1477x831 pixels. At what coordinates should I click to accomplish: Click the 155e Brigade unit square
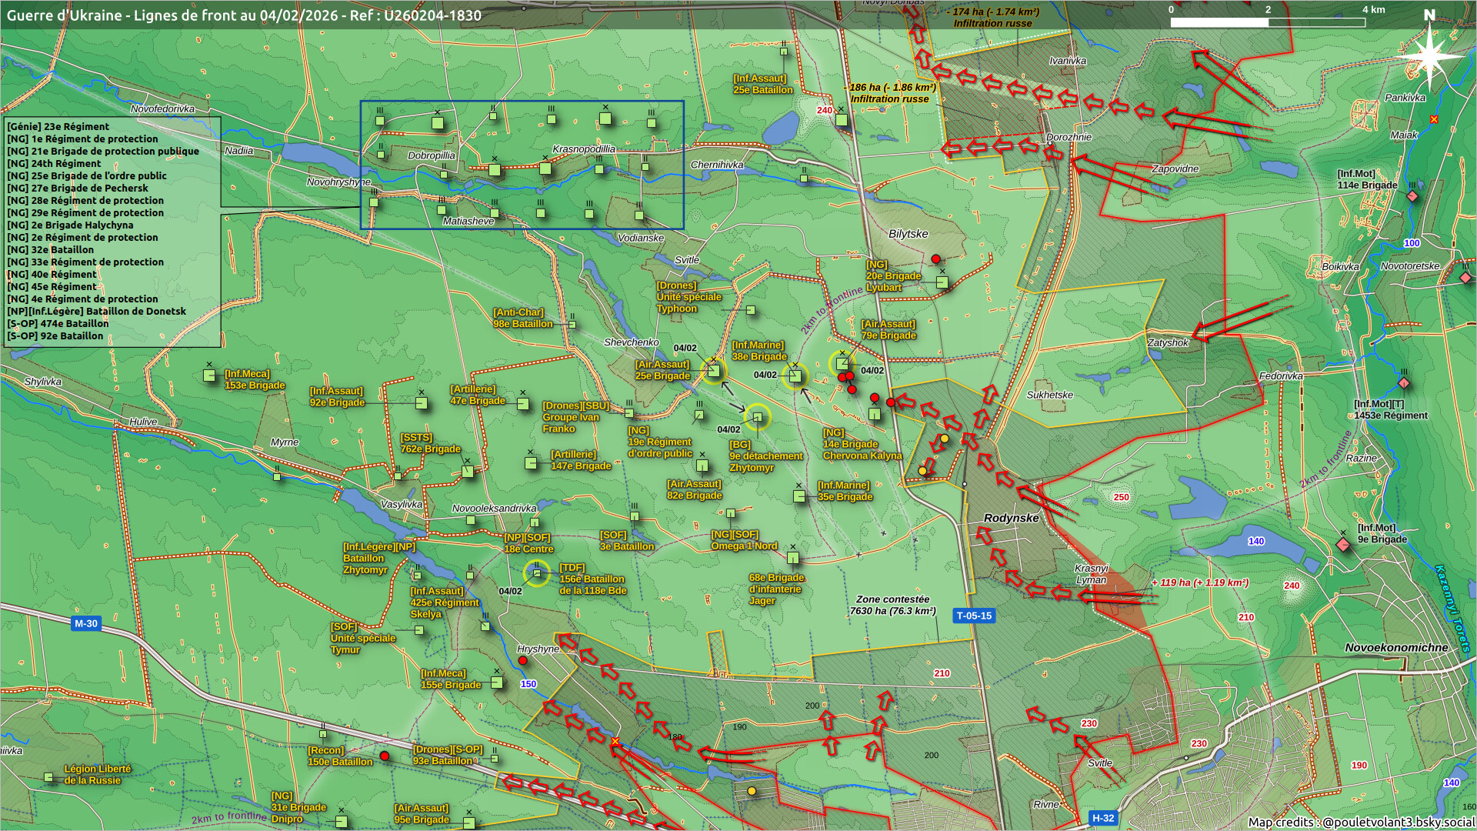pos(497,682)
